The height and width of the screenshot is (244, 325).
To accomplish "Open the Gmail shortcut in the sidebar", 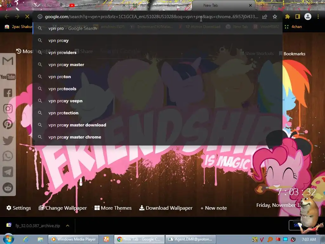I will pos(8,61).
